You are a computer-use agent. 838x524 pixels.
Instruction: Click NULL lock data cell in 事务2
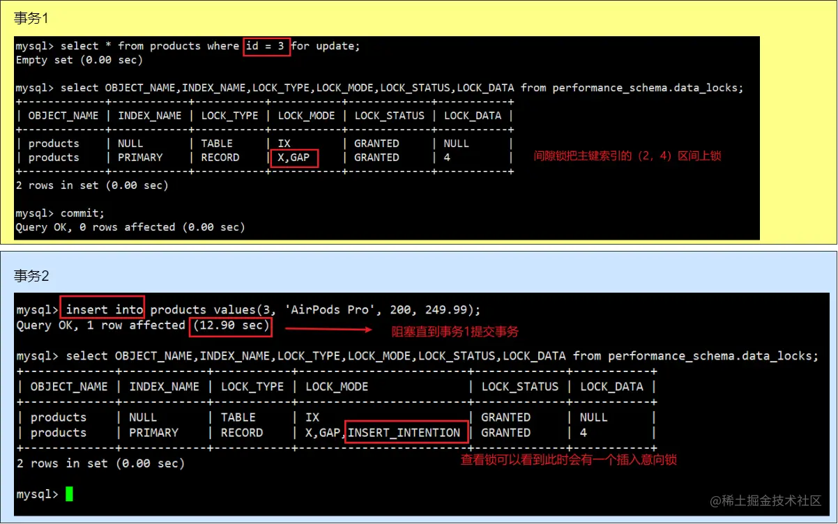coord(594,417)
